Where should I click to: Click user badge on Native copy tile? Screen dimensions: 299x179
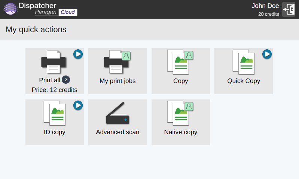(189, 107)
